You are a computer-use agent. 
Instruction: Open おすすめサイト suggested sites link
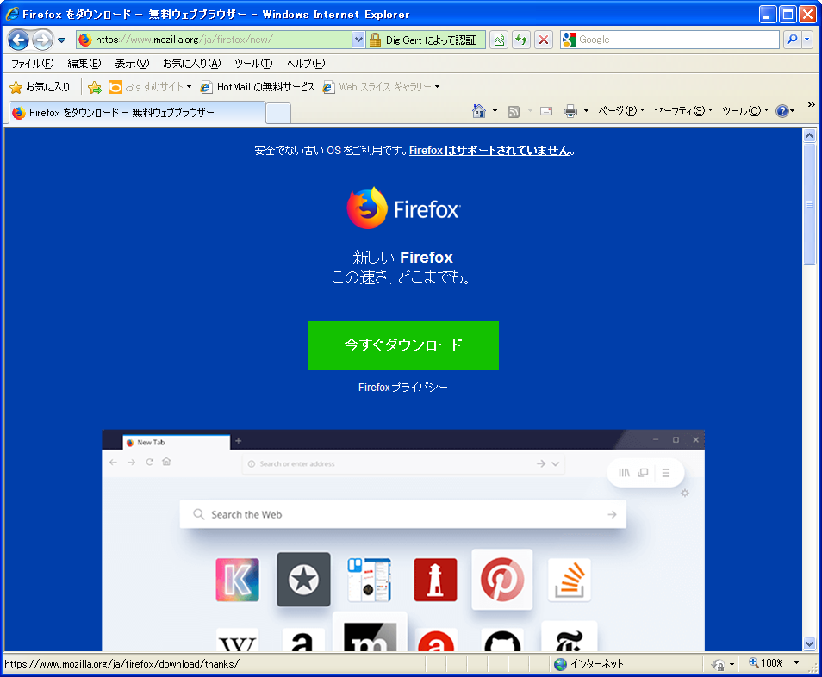pos(149,87)
